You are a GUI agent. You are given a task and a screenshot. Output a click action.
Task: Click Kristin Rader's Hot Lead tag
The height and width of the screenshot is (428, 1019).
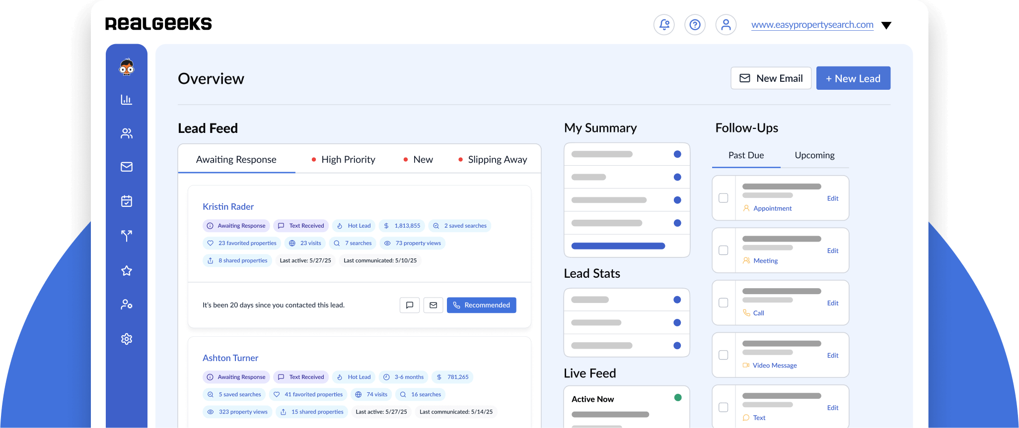click(x=354, y=226)
